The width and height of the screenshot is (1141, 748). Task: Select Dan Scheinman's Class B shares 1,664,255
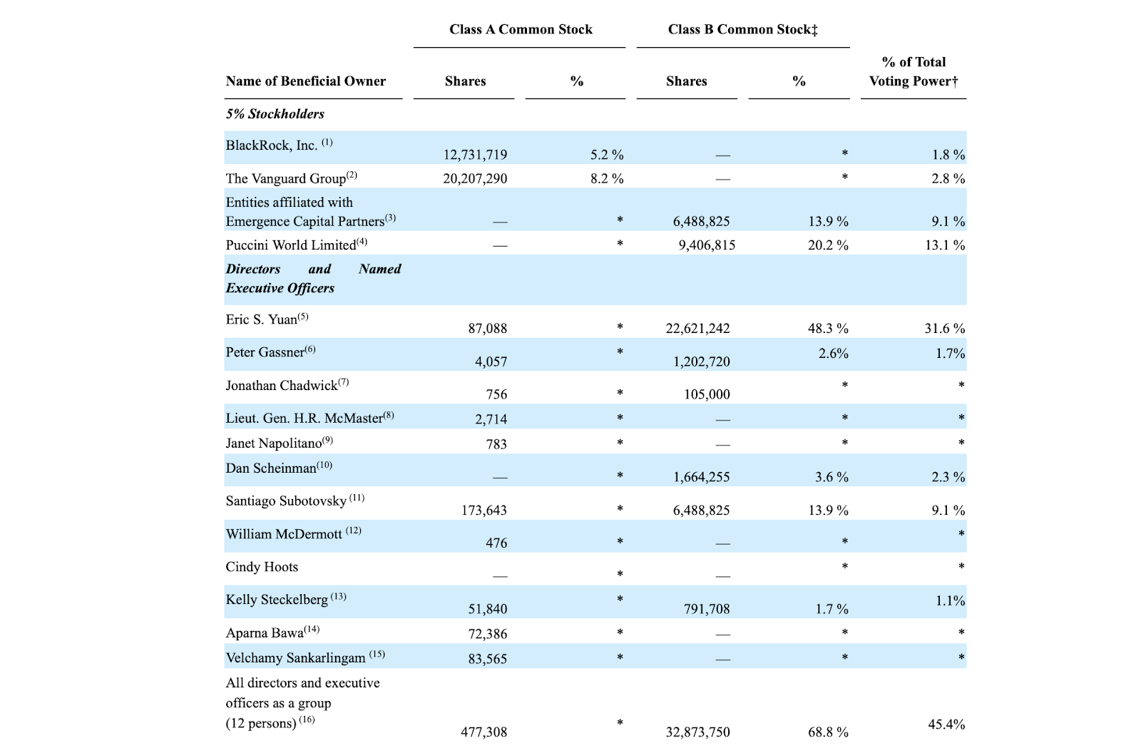(702, 477)
